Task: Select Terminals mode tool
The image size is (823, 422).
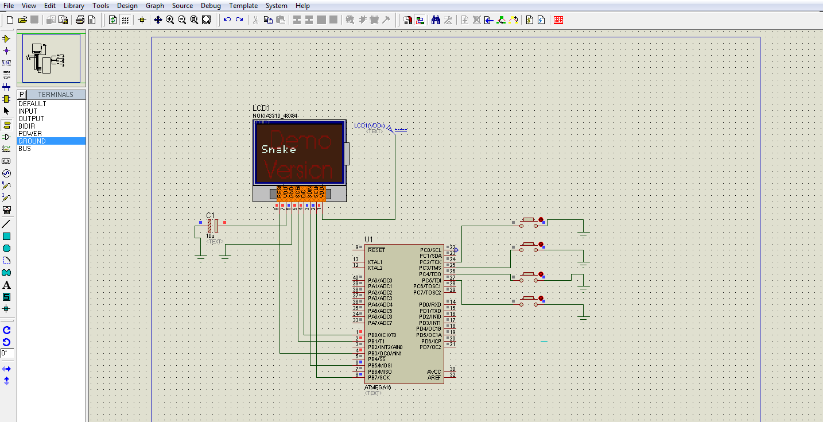Action: coord(7,125)
